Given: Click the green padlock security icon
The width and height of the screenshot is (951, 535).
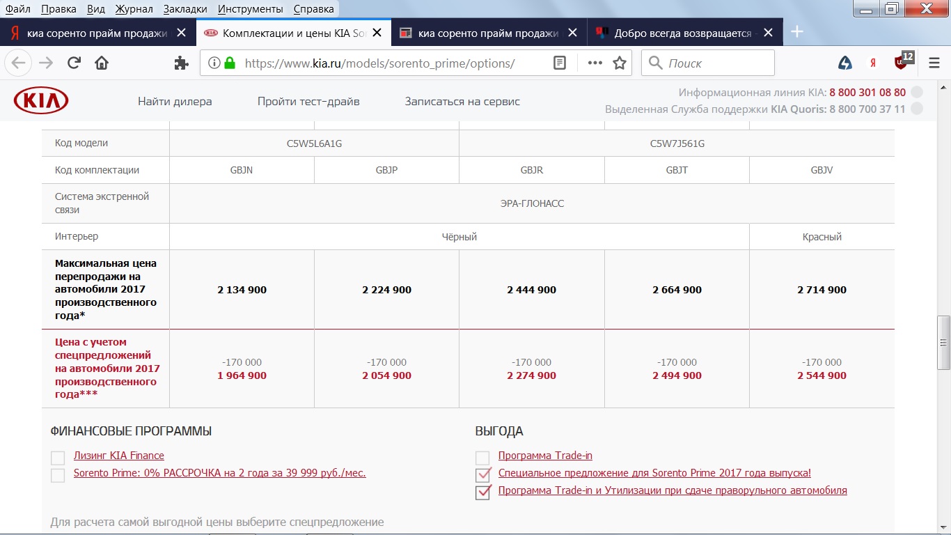Looking at the screenshot, I should click(230, 63).
